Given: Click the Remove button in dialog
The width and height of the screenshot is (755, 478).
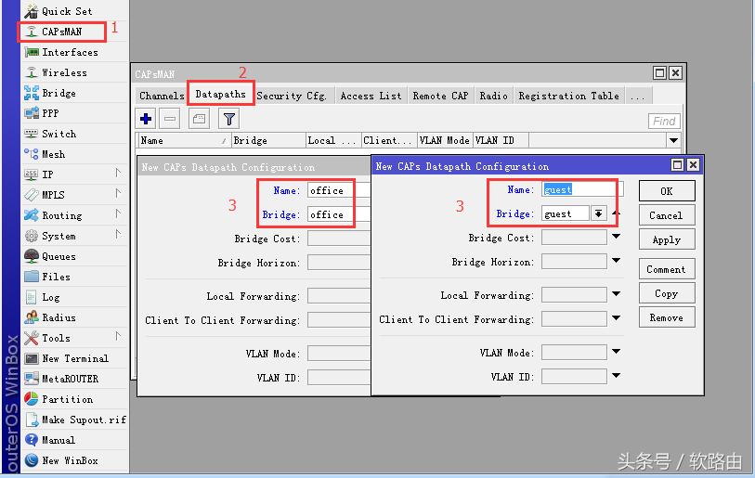Looking at the screenshot, I should [x=667, y=317].
